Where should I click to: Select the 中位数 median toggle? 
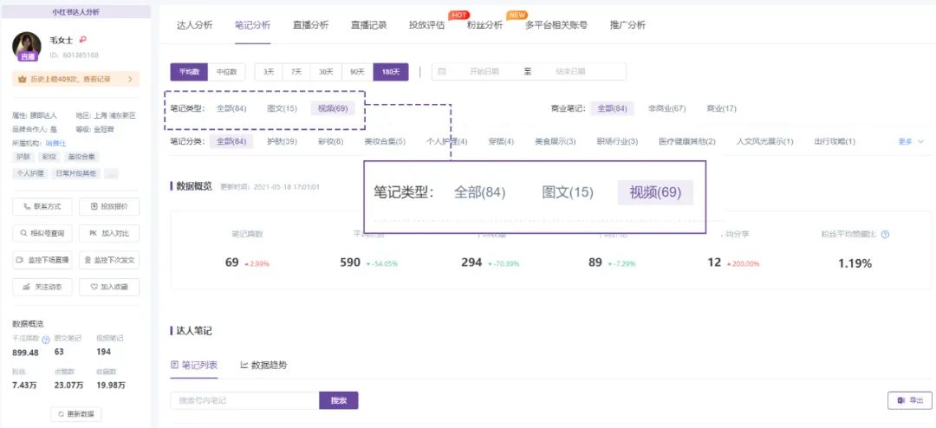pyautogui.click(x=228, y=72)
